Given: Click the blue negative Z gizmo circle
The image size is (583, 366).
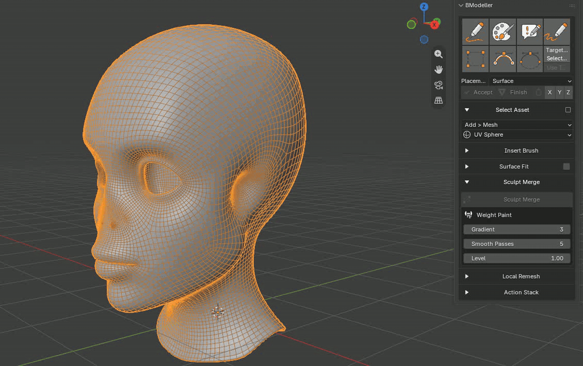Looking at the screenshot, I should click(x=424, y=39).
